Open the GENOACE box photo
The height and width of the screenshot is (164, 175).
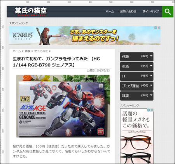point(63,106)
